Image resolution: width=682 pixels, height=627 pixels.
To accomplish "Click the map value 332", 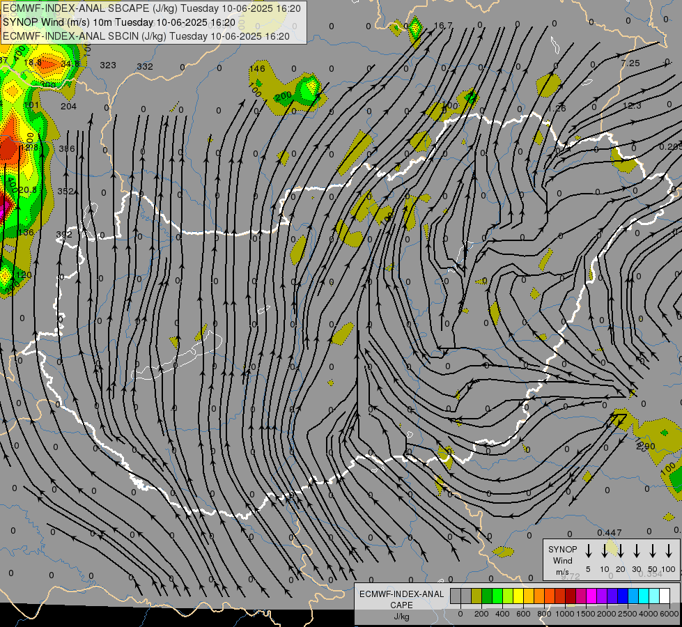I will tap(145, 67).
